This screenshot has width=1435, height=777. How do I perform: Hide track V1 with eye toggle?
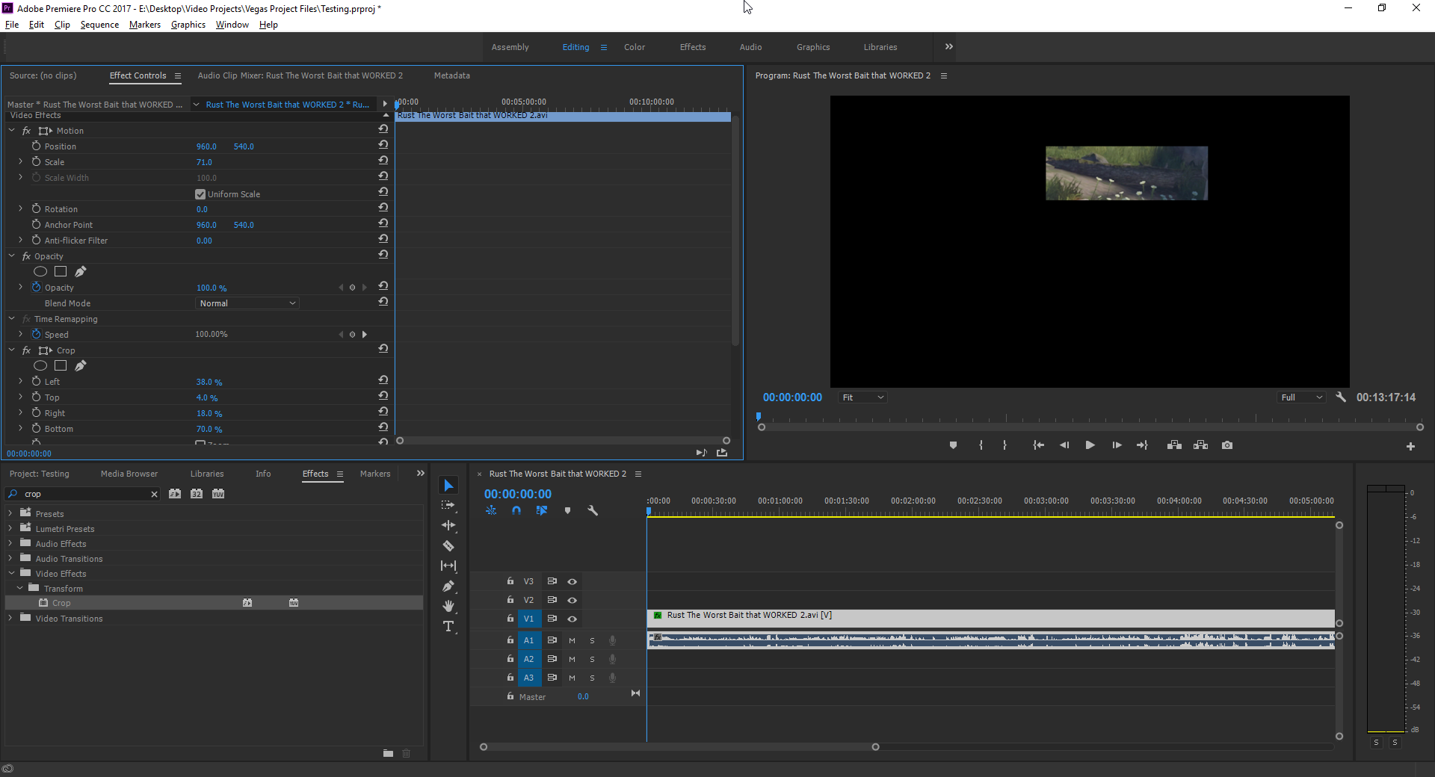point(573,619)
